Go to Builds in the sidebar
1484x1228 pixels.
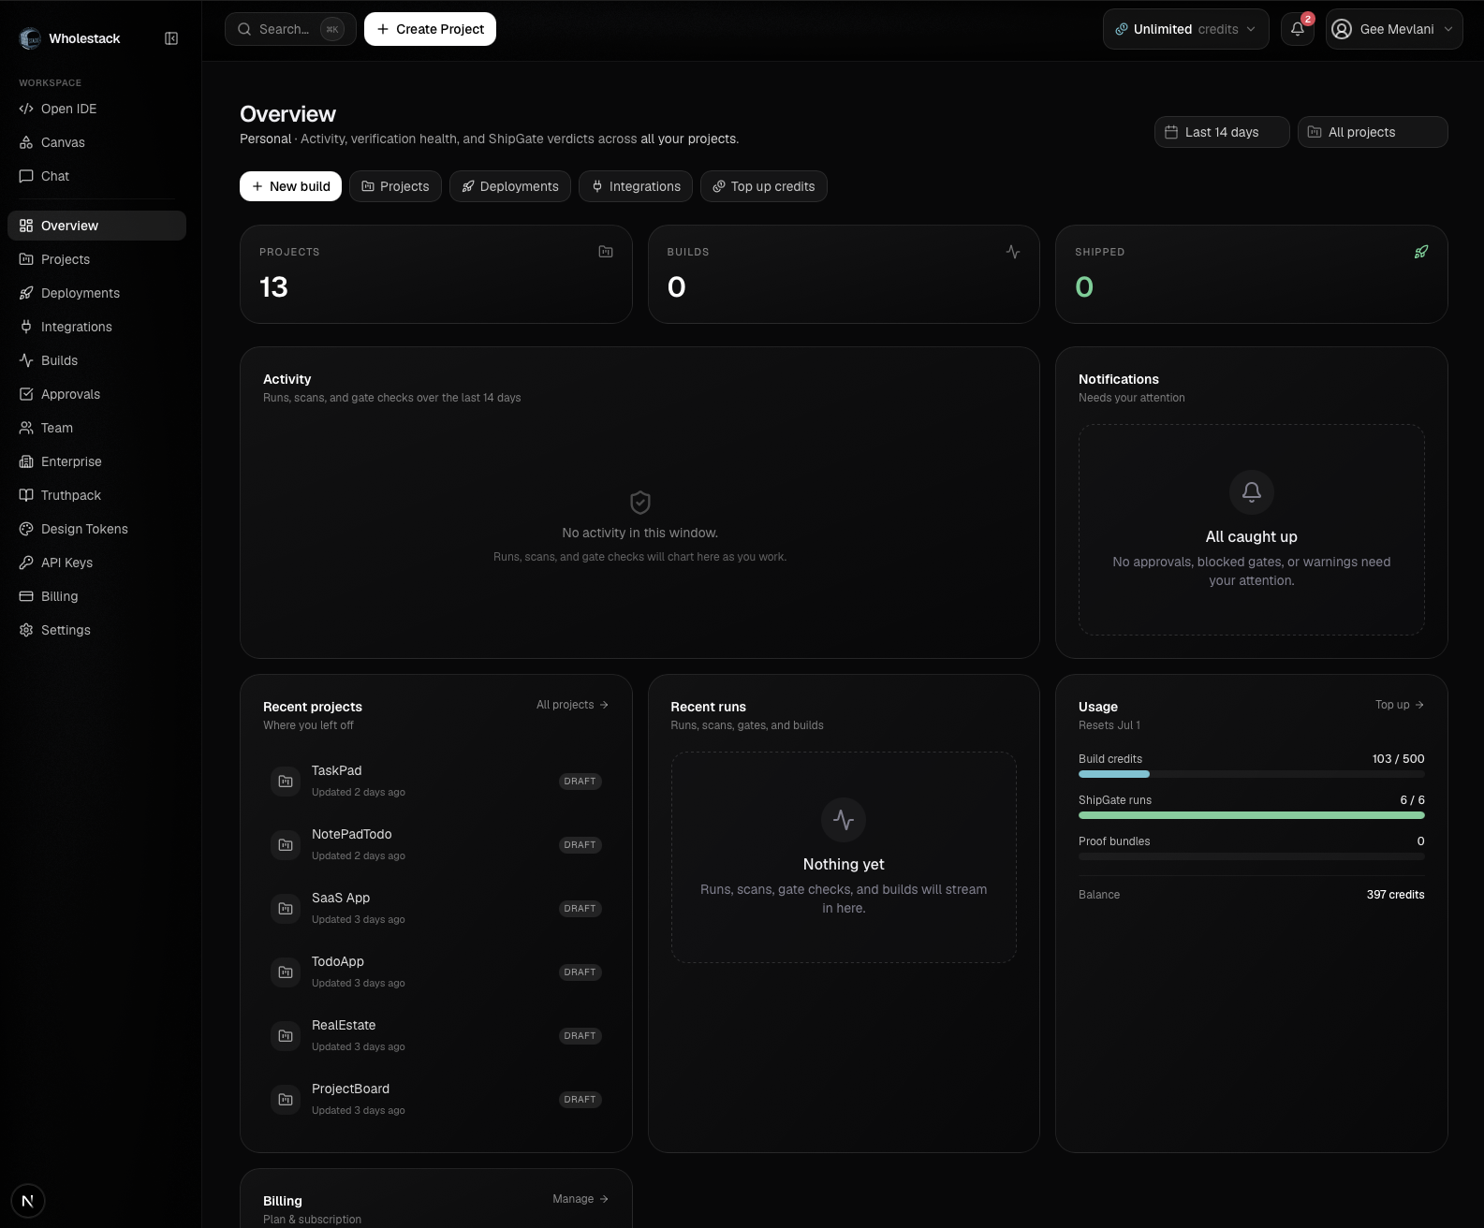pos(96,360)
